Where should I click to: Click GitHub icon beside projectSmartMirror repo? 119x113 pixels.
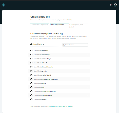(x=31, y=91)
